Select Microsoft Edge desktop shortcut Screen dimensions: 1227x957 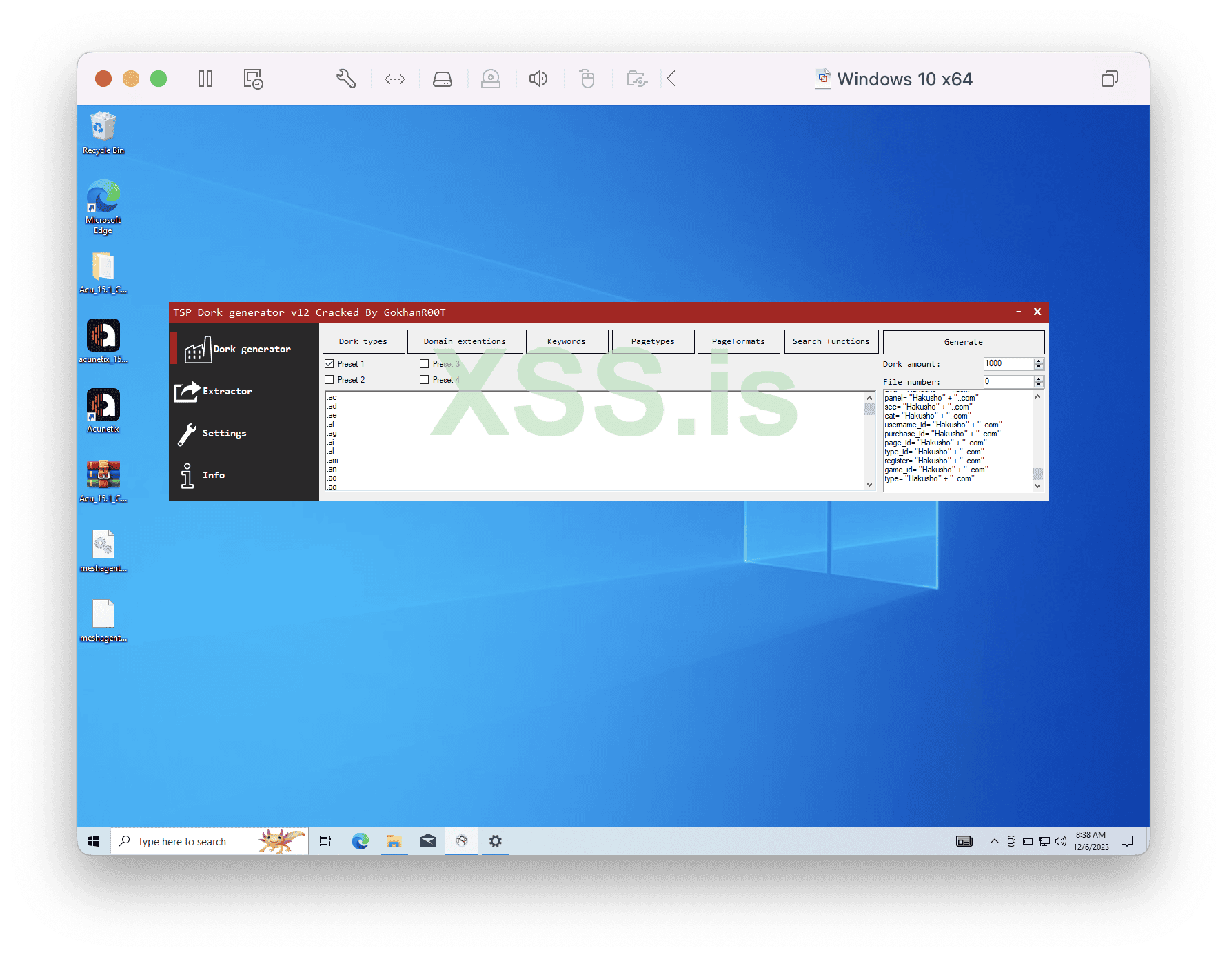pyautogui.click(x=103, y=207)
